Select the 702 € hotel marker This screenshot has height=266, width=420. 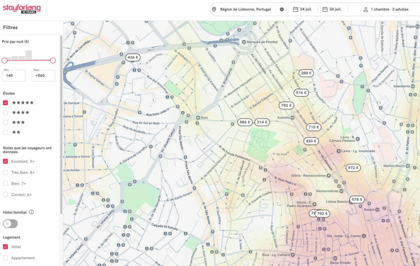[x=322, y=214]
